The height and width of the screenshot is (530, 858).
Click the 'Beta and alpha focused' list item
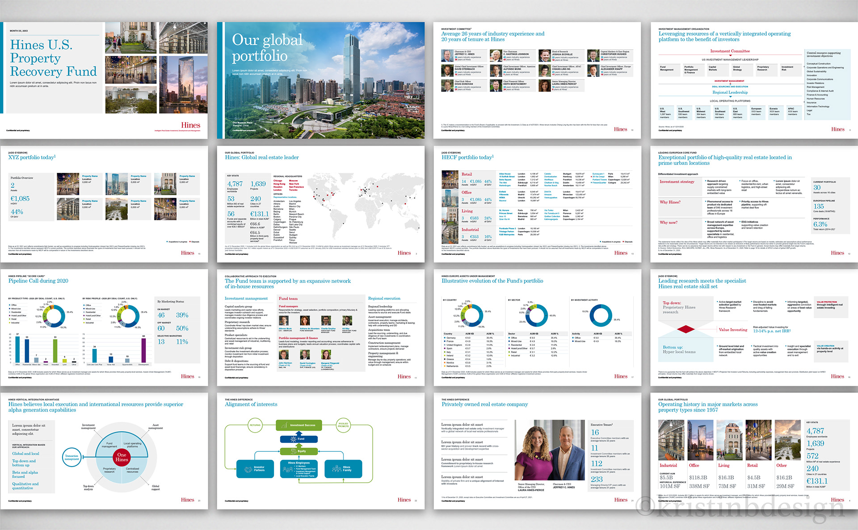tap(25, 474)
